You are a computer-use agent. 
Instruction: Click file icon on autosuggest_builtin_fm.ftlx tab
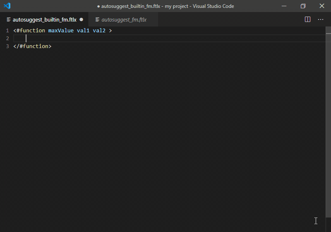click(x=9, y=19)
